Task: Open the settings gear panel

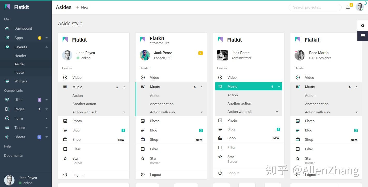Action: pyautogui.click(x=363, y=26)
